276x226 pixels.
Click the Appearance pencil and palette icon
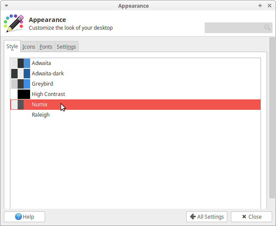coord(14,23)
